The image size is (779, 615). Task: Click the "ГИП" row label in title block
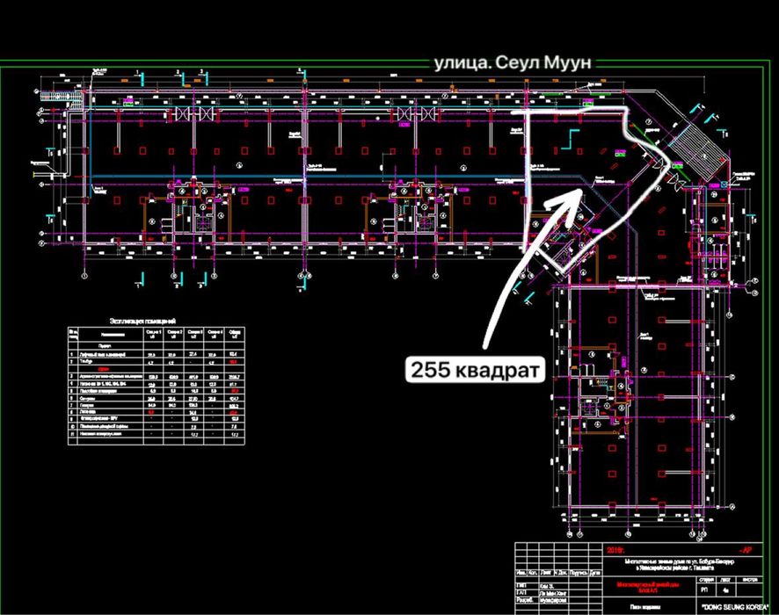(521, 586)
